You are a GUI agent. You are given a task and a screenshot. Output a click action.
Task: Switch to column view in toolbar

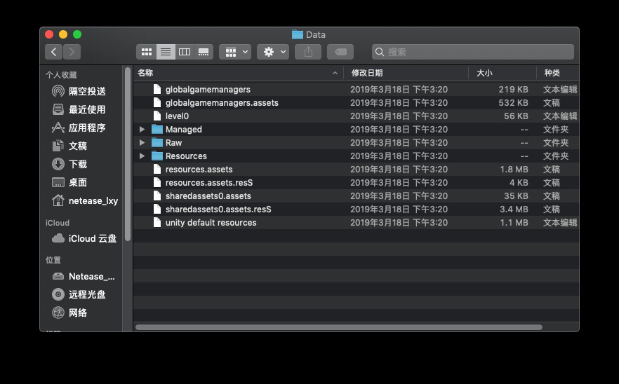(x=185, y=52)
